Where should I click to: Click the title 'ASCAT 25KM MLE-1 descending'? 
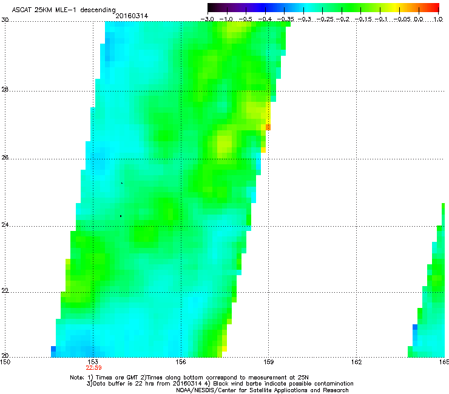point(64,10)
